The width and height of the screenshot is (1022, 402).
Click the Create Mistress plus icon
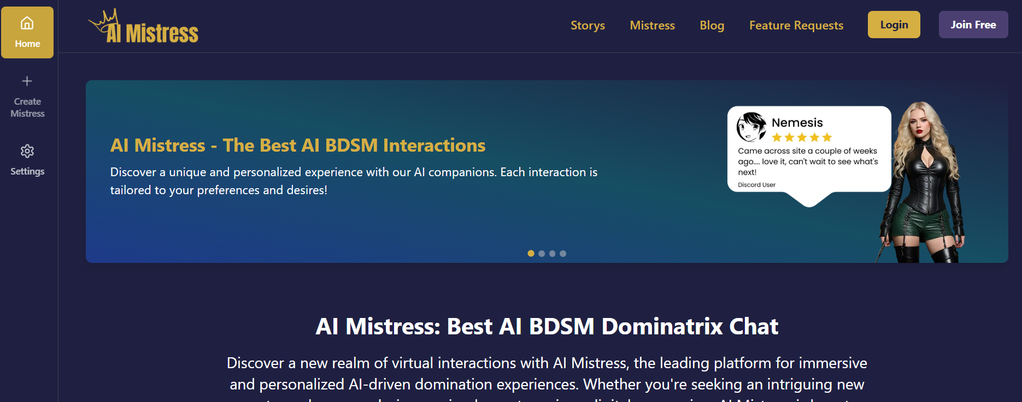[x=27, y=81]
